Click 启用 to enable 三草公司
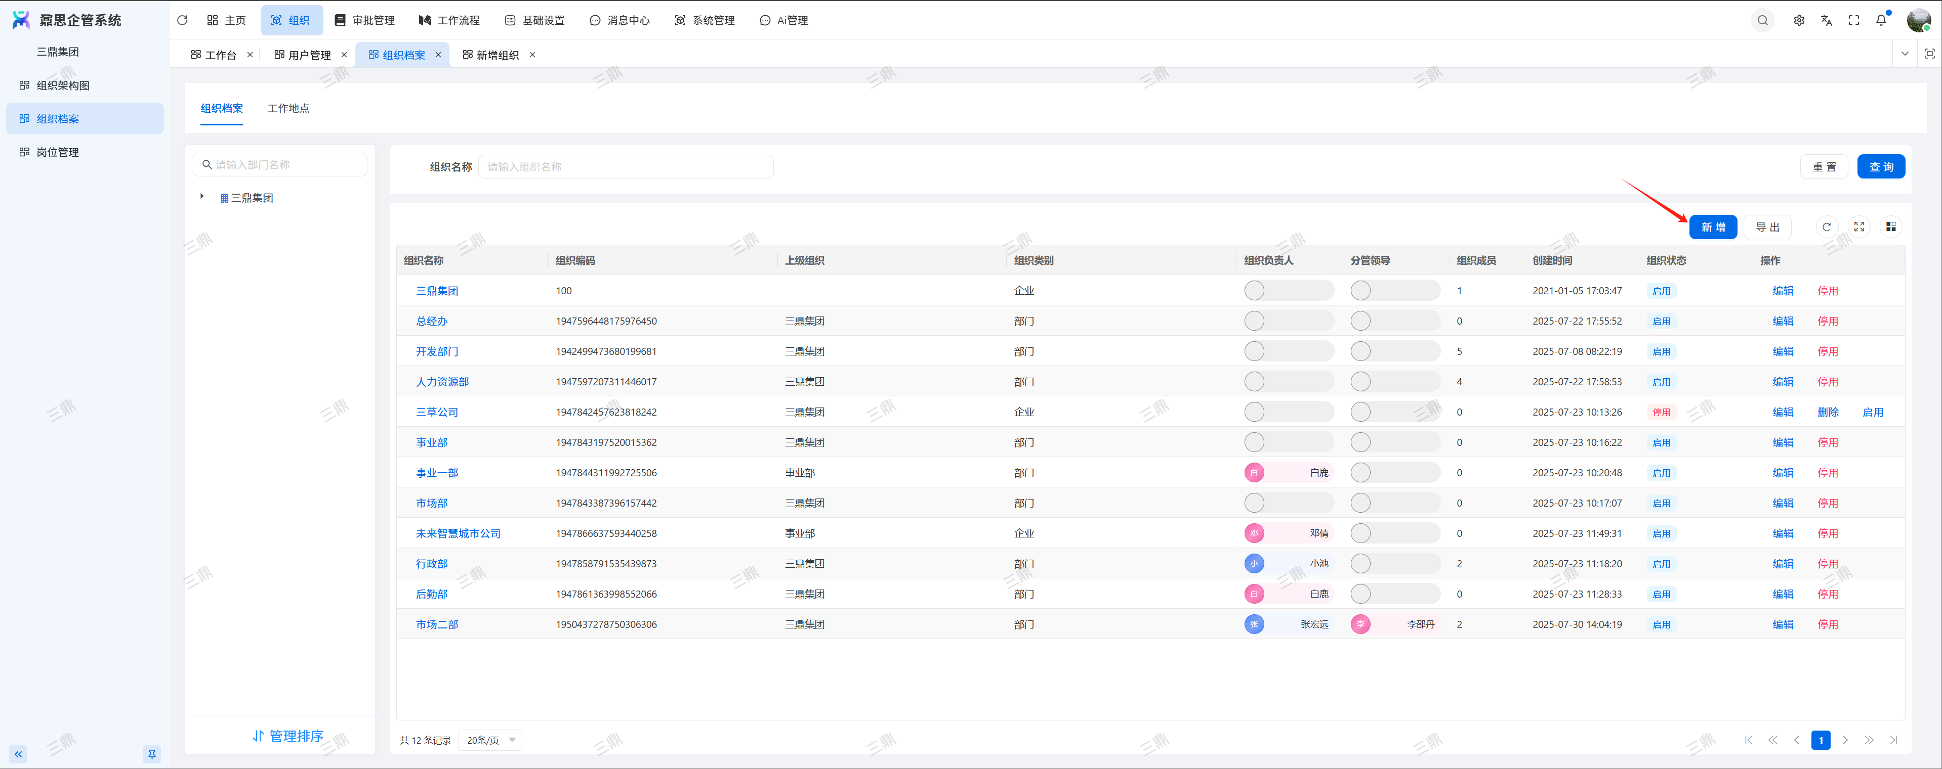1942x769 pixels. point(1873,412)
